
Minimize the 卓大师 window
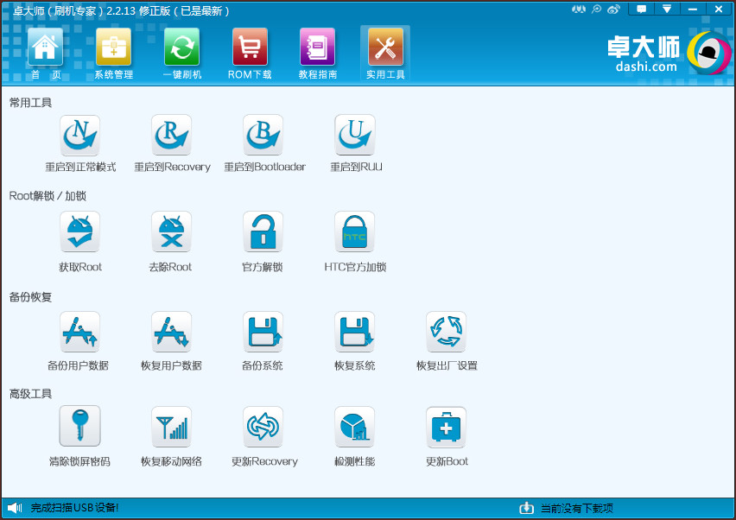(x=693, y=9)
